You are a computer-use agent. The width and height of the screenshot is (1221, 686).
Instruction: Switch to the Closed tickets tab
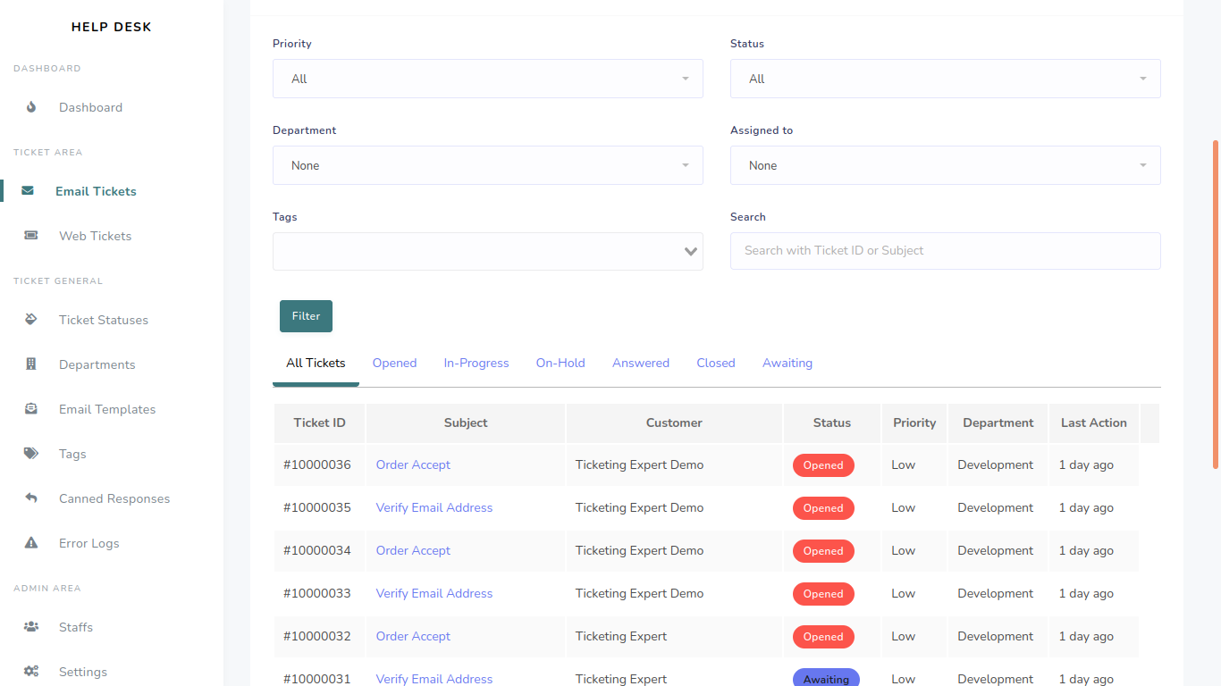click(715, 363)
